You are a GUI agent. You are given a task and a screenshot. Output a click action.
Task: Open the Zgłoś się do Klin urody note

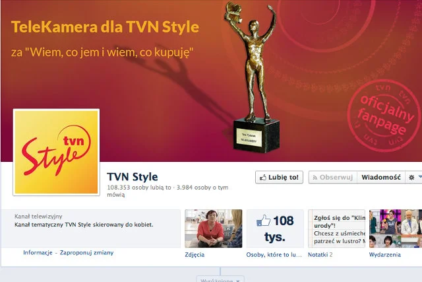[x=337, y=229]
